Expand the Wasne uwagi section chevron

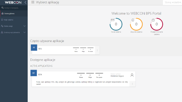click(24, 26)
